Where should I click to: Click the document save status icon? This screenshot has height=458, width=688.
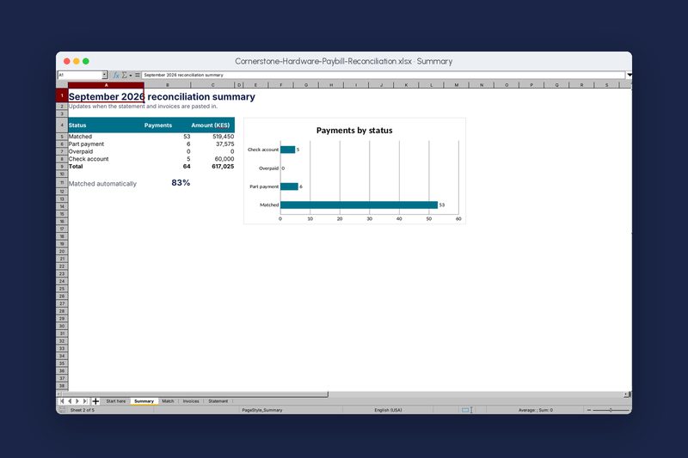[62, 410]
